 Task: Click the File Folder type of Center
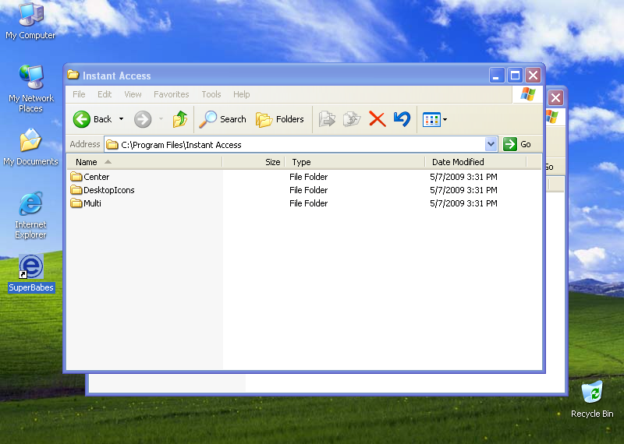[308, 177]
